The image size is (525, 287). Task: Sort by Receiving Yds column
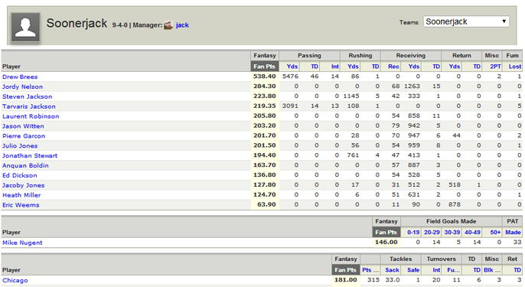pos(414,67)
